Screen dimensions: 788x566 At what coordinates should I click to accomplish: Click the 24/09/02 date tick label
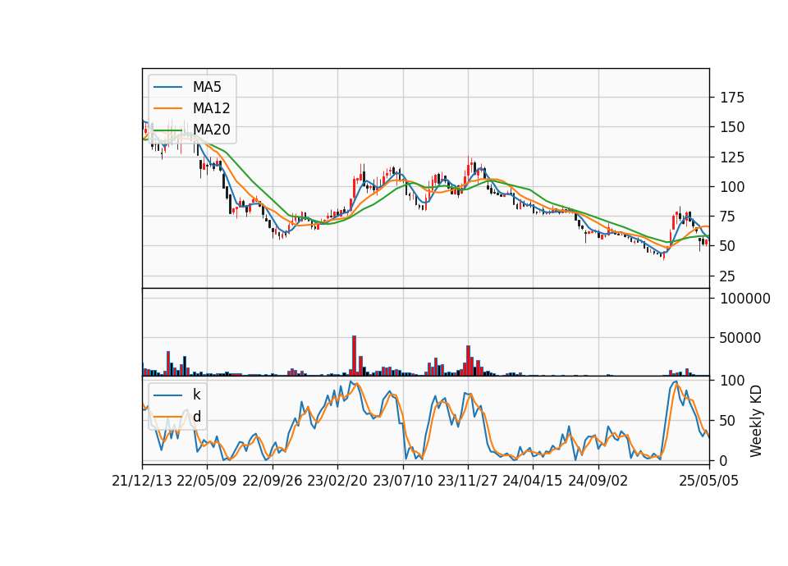598,481
